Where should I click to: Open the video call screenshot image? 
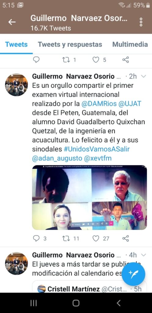89,197
